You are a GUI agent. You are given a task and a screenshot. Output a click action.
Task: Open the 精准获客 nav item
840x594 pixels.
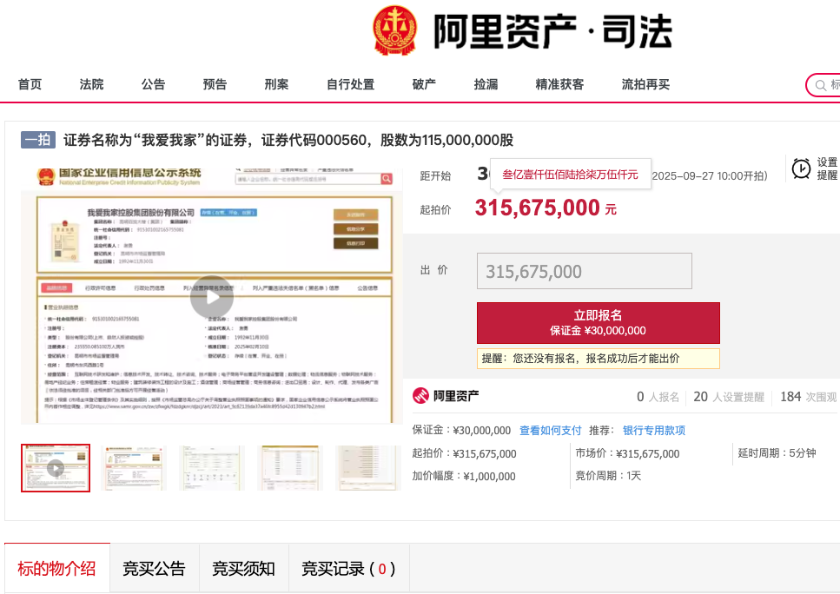559,84
